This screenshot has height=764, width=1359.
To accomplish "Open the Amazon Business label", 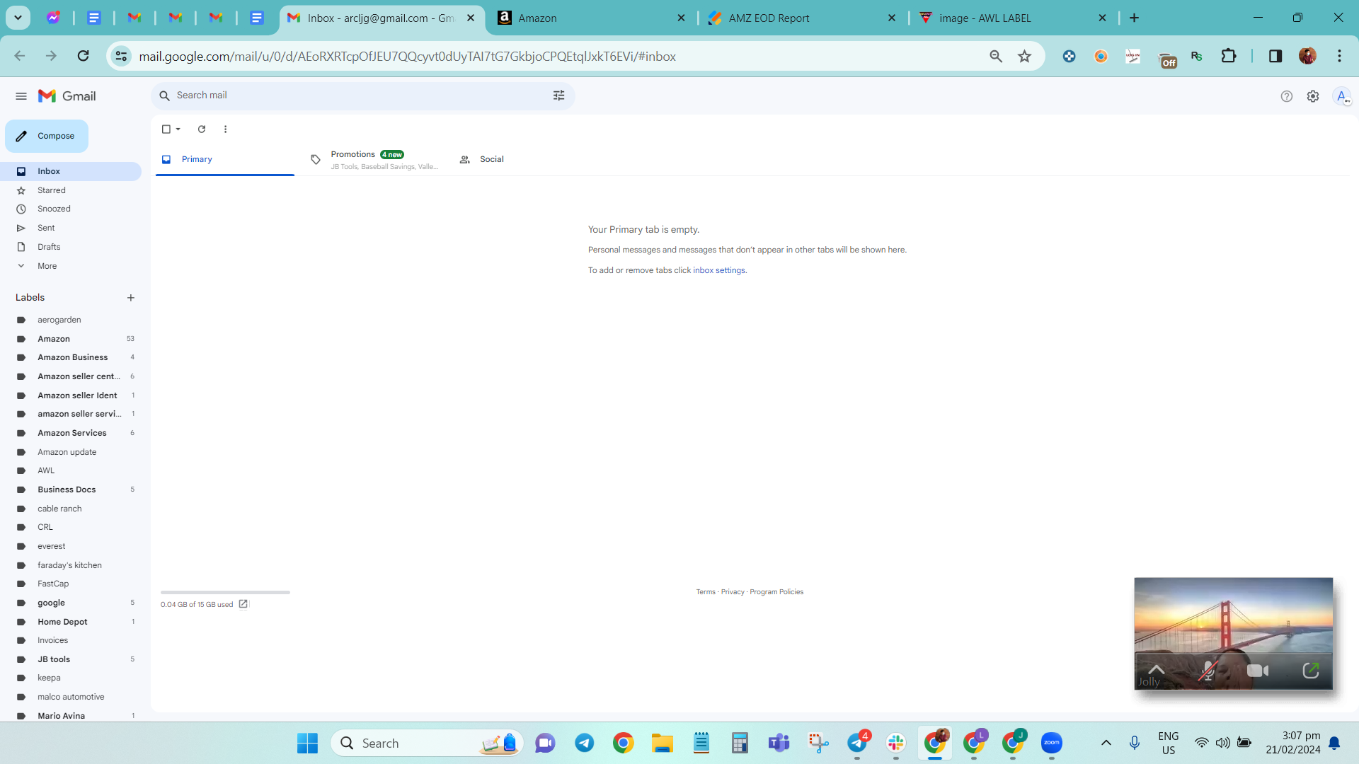I will (71, 357).
